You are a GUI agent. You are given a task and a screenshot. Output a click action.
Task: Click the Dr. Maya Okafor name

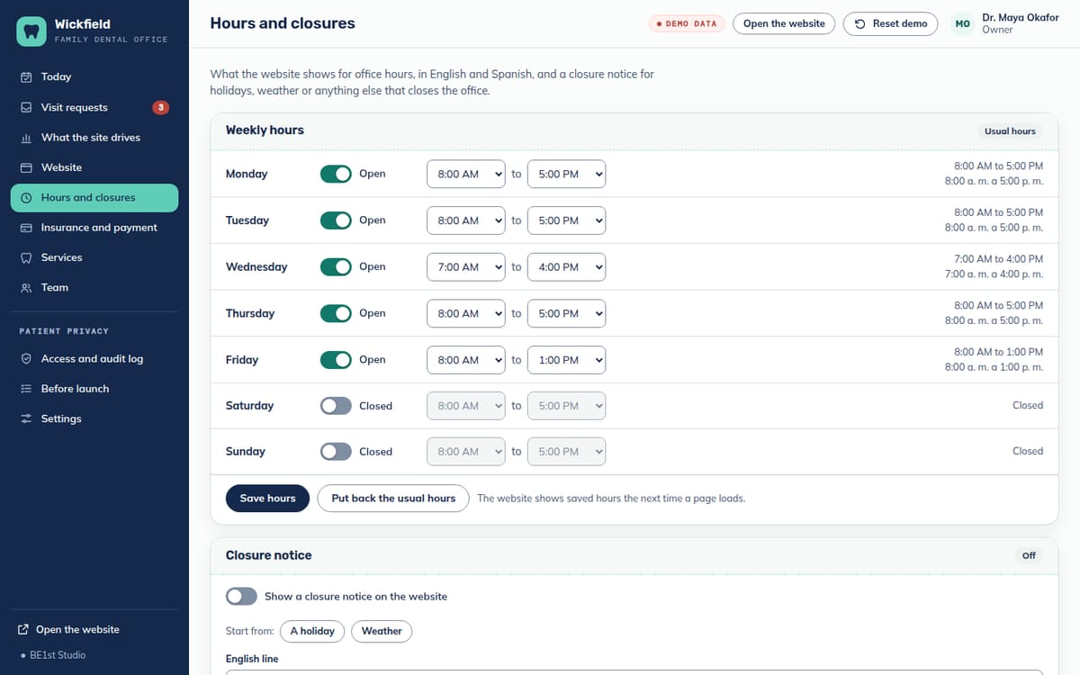click(x=1021, y=18)
